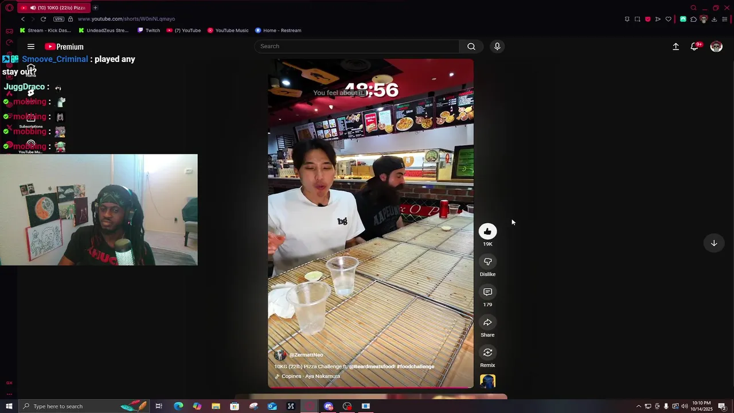The width and height of the screenshot is (734, 413).
Task: Open the Twitch bookmark
Action: (149, 30)
